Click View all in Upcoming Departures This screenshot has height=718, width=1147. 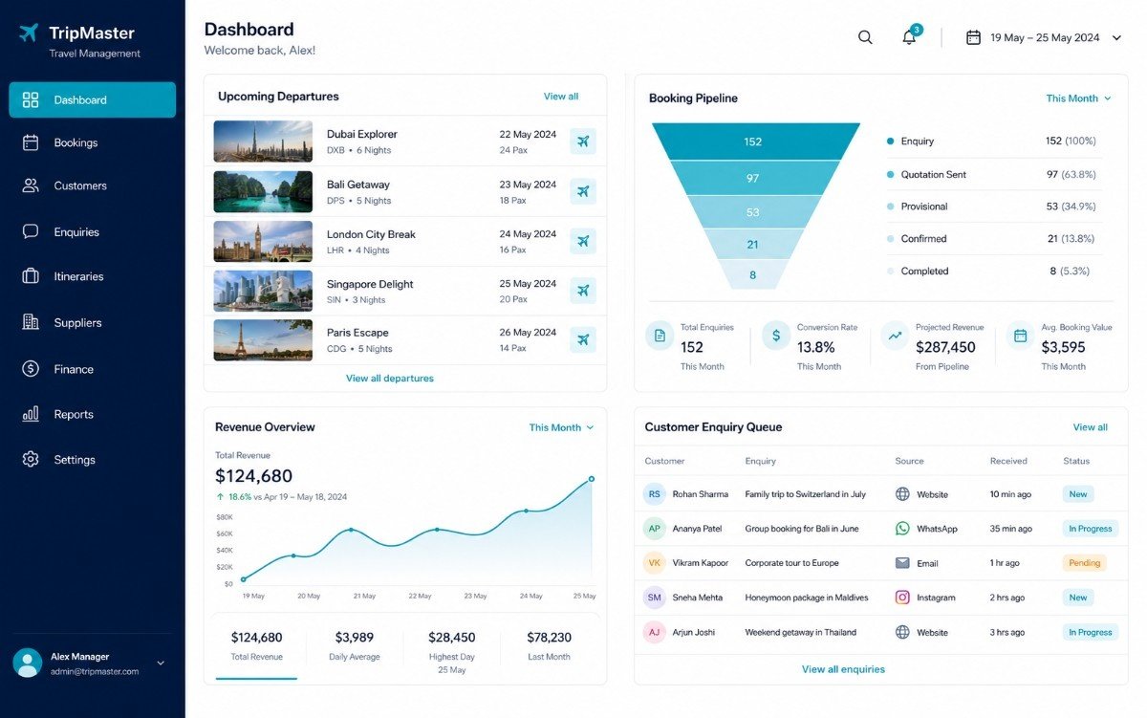[561, 97]
